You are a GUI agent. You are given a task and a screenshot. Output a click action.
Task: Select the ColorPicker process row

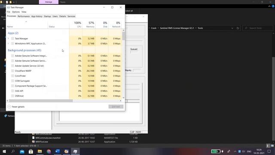click(x=64, y=76)
